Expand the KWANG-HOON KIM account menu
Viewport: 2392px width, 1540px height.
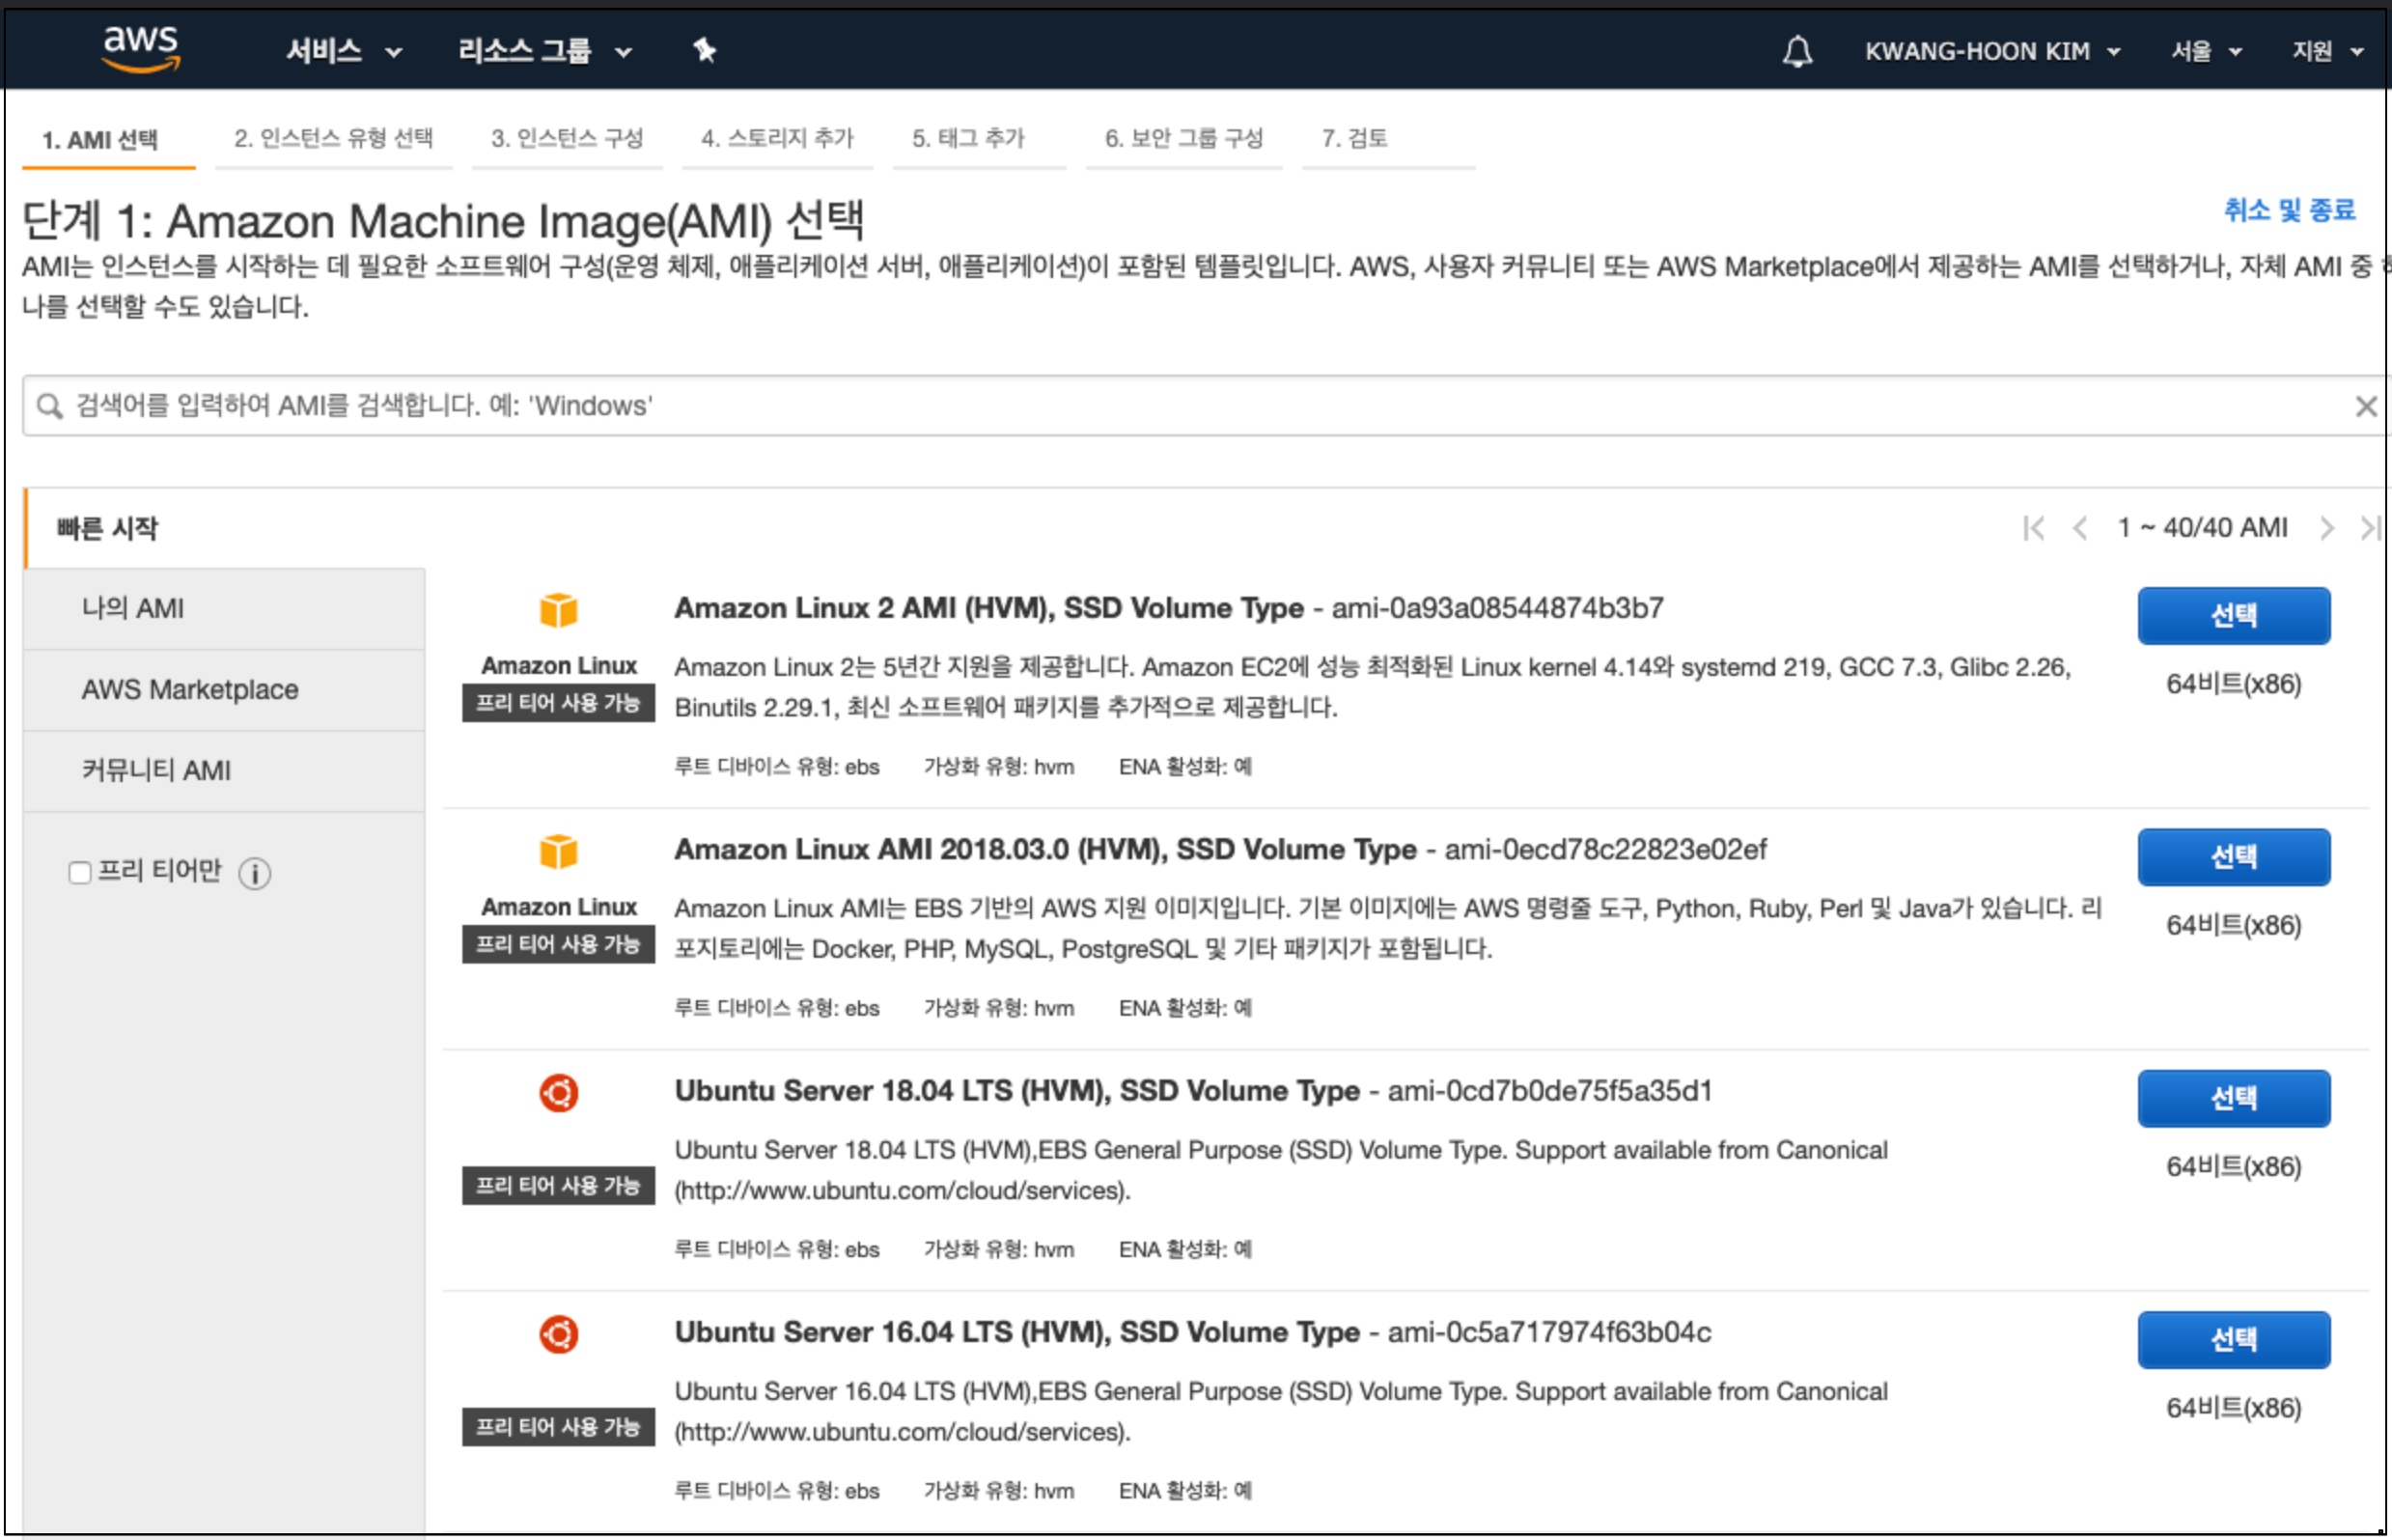(1991, 51)
